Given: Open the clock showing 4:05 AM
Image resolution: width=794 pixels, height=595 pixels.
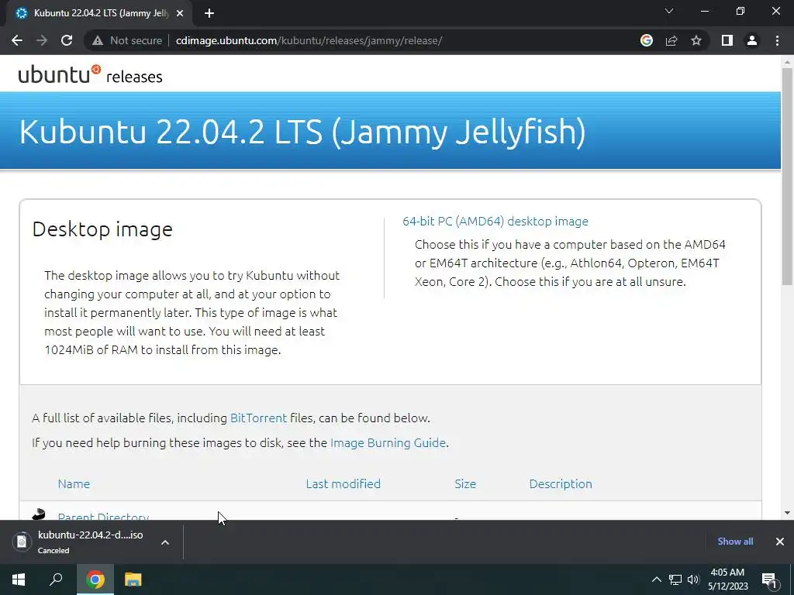Looking at the screenshot, I should click(727, 580).
